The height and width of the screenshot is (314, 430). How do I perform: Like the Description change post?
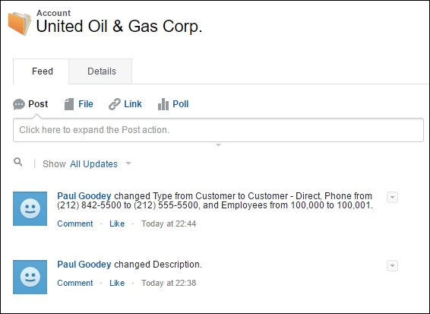pyautogui.click(x=117, y=283)
